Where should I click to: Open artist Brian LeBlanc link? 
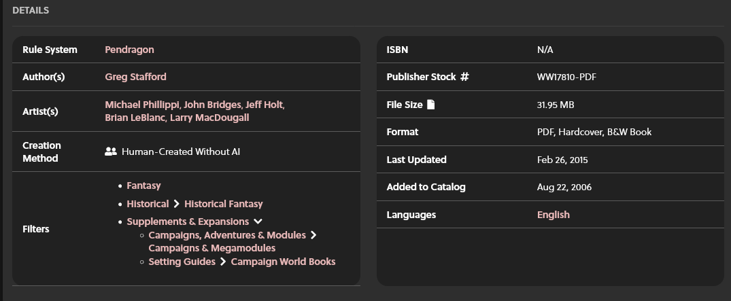tap(135, 118)
